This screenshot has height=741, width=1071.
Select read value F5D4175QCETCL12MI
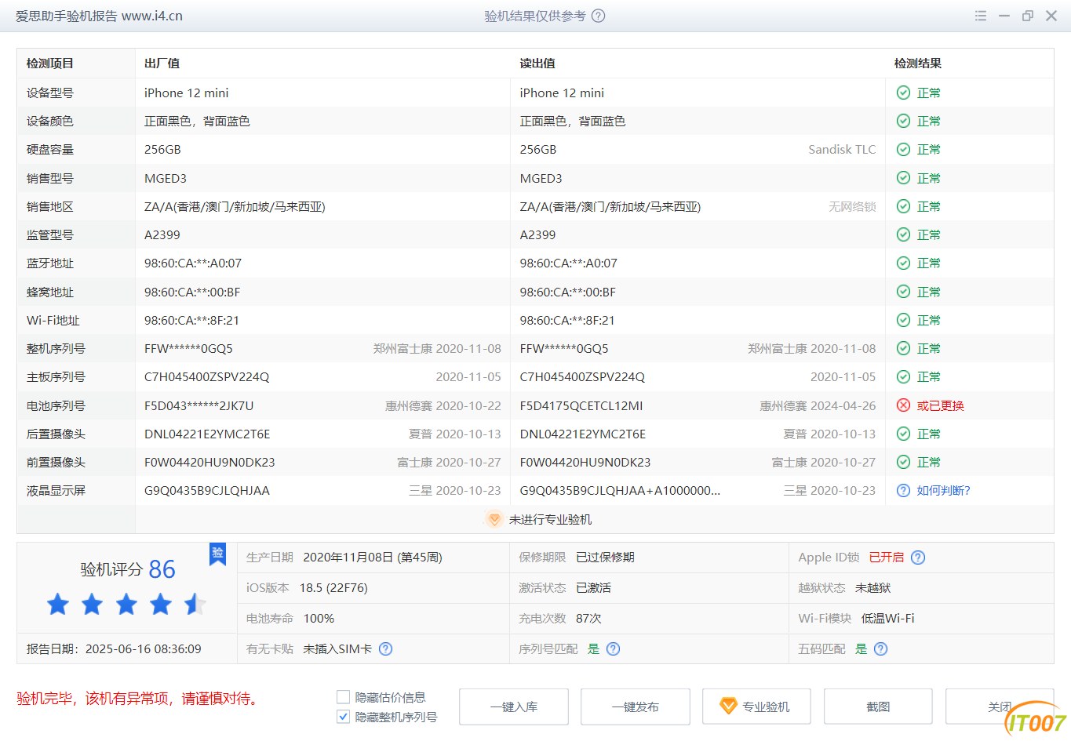(x=581, y=405)
